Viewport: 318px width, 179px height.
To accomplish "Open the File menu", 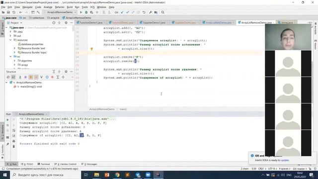I will click(3, 7).
